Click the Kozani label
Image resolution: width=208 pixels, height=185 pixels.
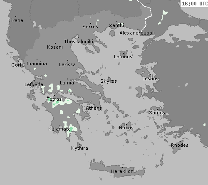(x=55, y=47)
